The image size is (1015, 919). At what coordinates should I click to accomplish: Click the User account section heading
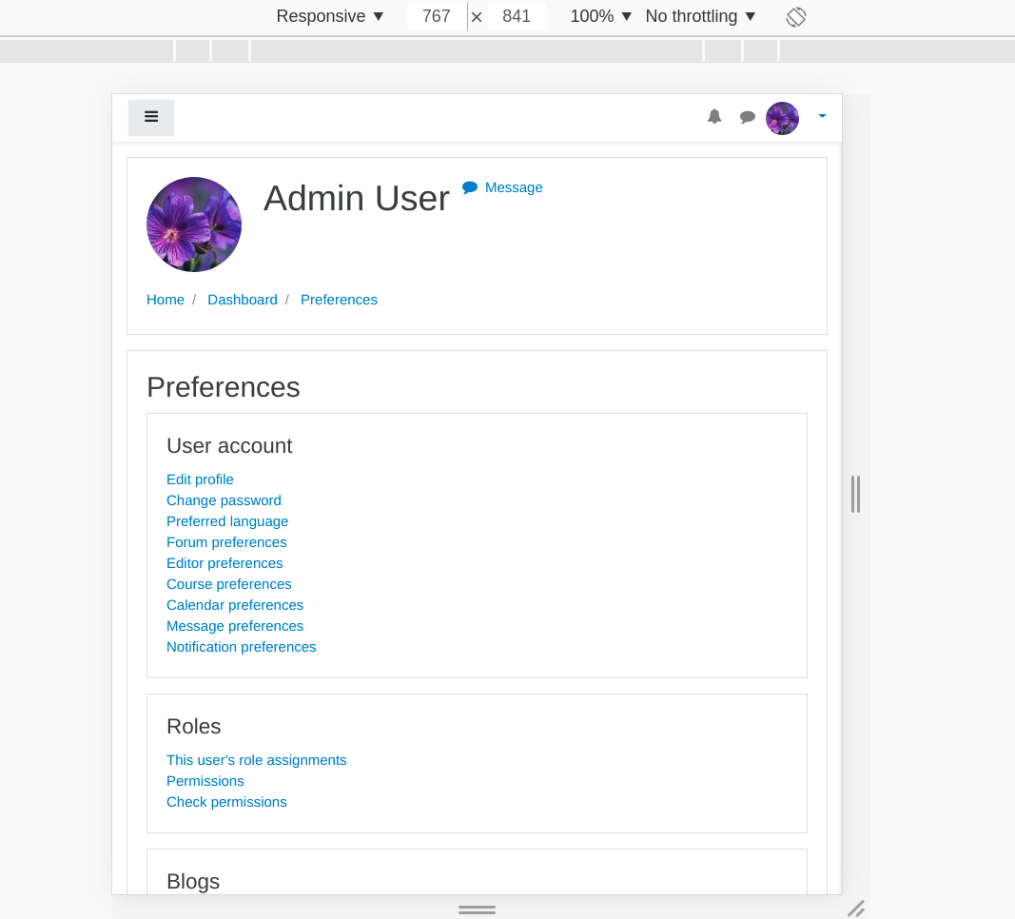(230, 446)
